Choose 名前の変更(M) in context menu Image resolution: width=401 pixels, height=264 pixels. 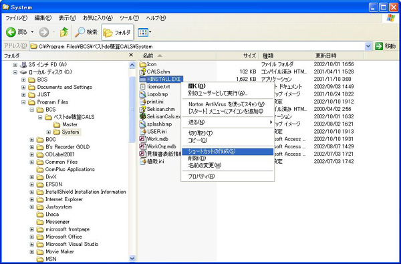[x=227, y=166]
